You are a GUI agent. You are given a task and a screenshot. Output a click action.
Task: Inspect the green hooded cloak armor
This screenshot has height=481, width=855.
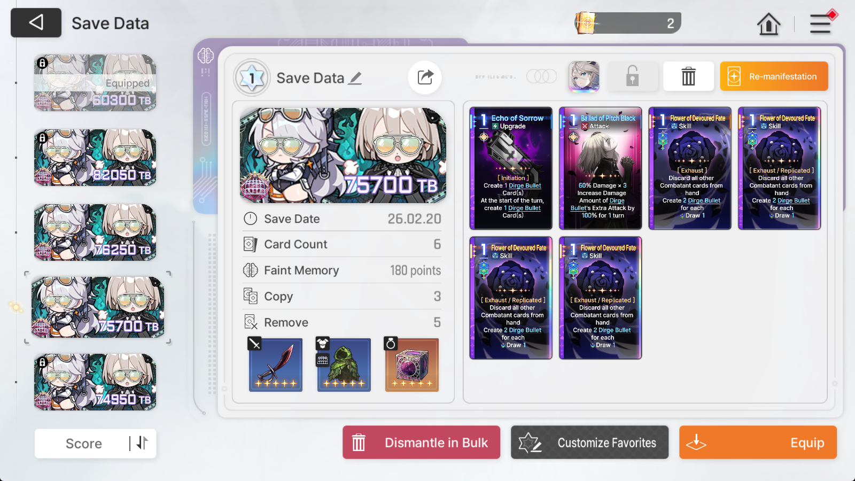(x=344, y=365)
